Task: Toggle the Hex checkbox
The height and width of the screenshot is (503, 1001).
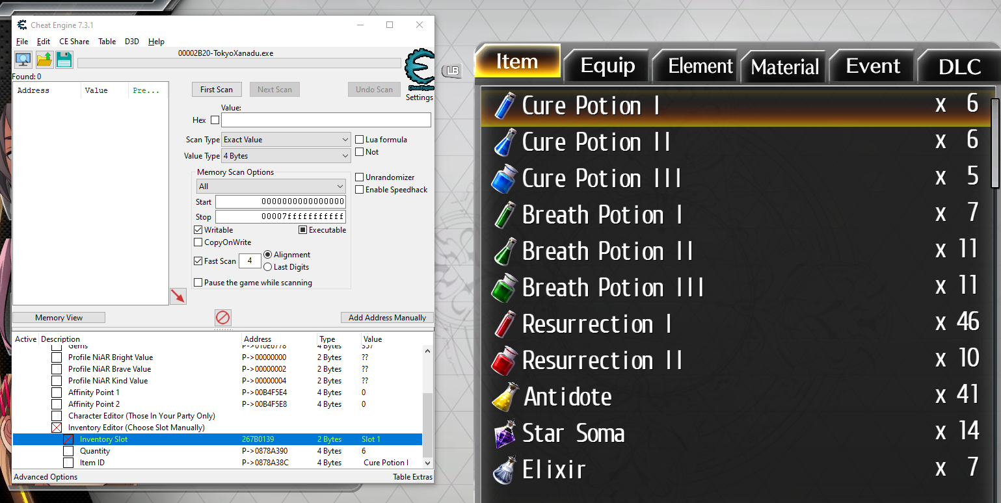Action: (x=215, y=120)
